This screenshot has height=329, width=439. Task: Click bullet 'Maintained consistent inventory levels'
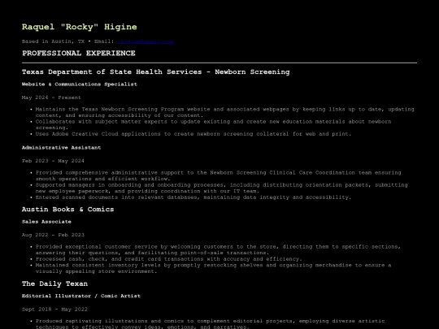[x=213, y=268]
